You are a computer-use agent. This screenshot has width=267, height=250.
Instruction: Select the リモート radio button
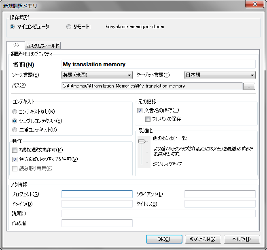[69, 27]
